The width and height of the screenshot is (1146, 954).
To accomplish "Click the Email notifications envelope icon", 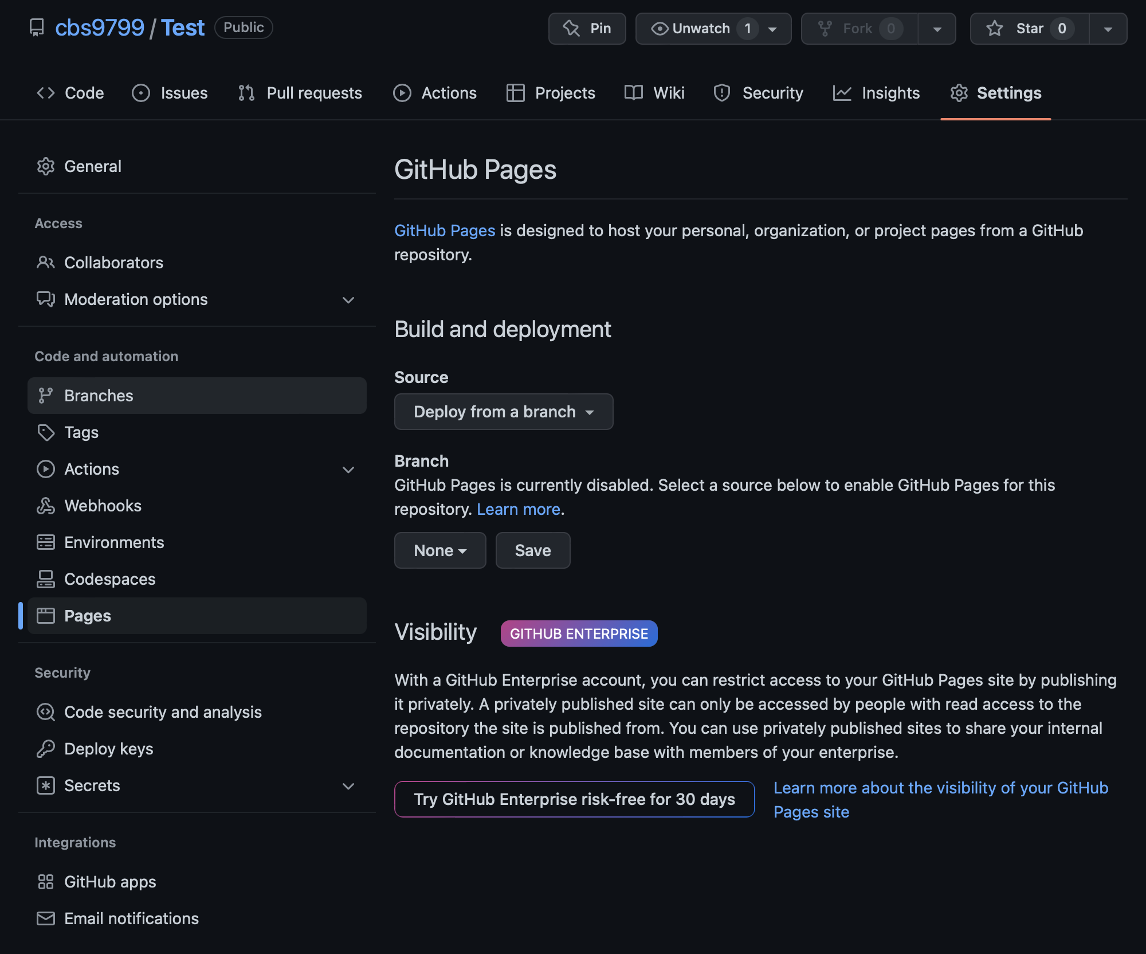I will point(45,918).
